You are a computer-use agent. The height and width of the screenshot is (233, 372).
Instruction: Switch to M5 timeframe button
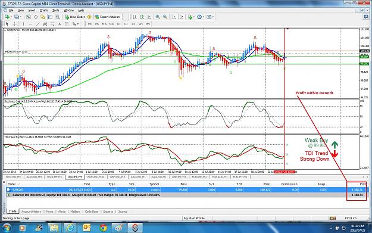pos(97,24)
